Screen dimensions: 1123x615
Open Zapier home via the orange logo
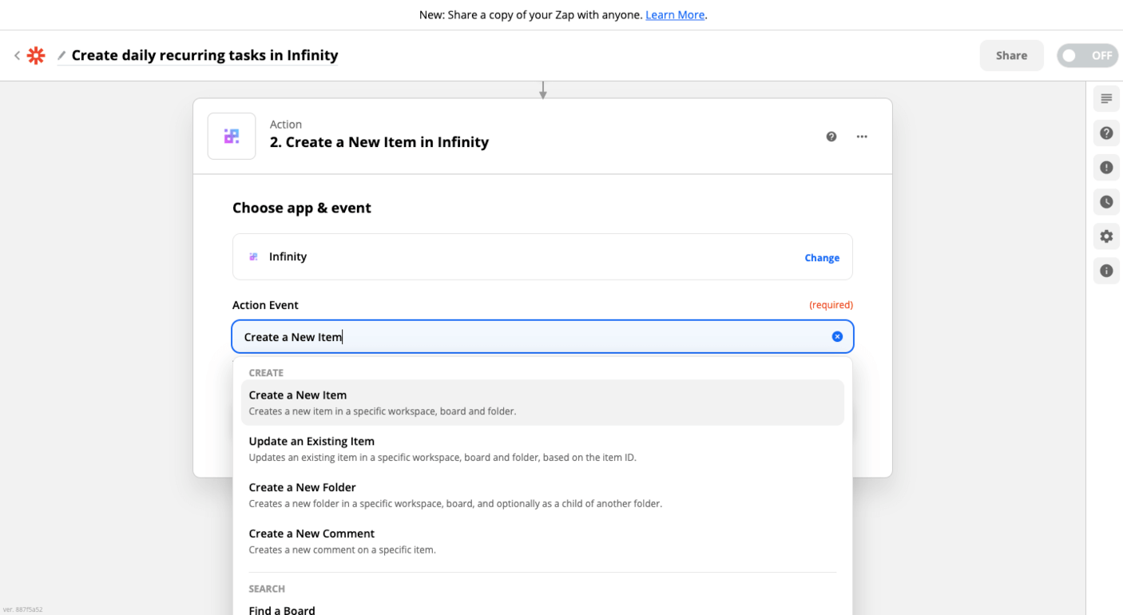(36, 56)
